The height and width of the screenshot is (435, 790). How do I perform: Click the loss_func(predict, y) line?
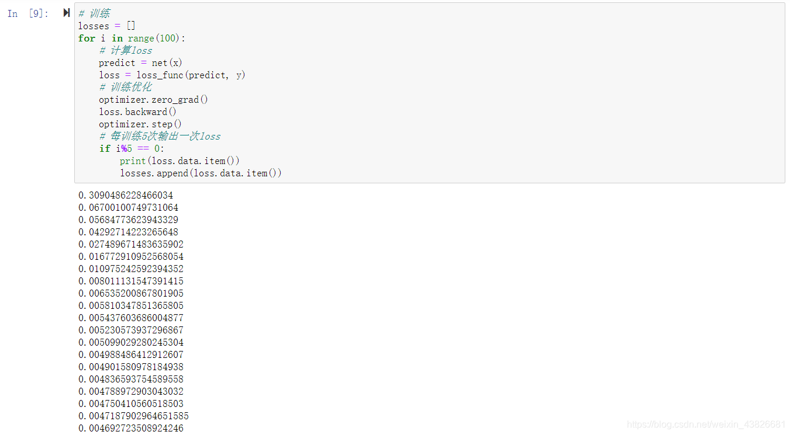[172, 75]
